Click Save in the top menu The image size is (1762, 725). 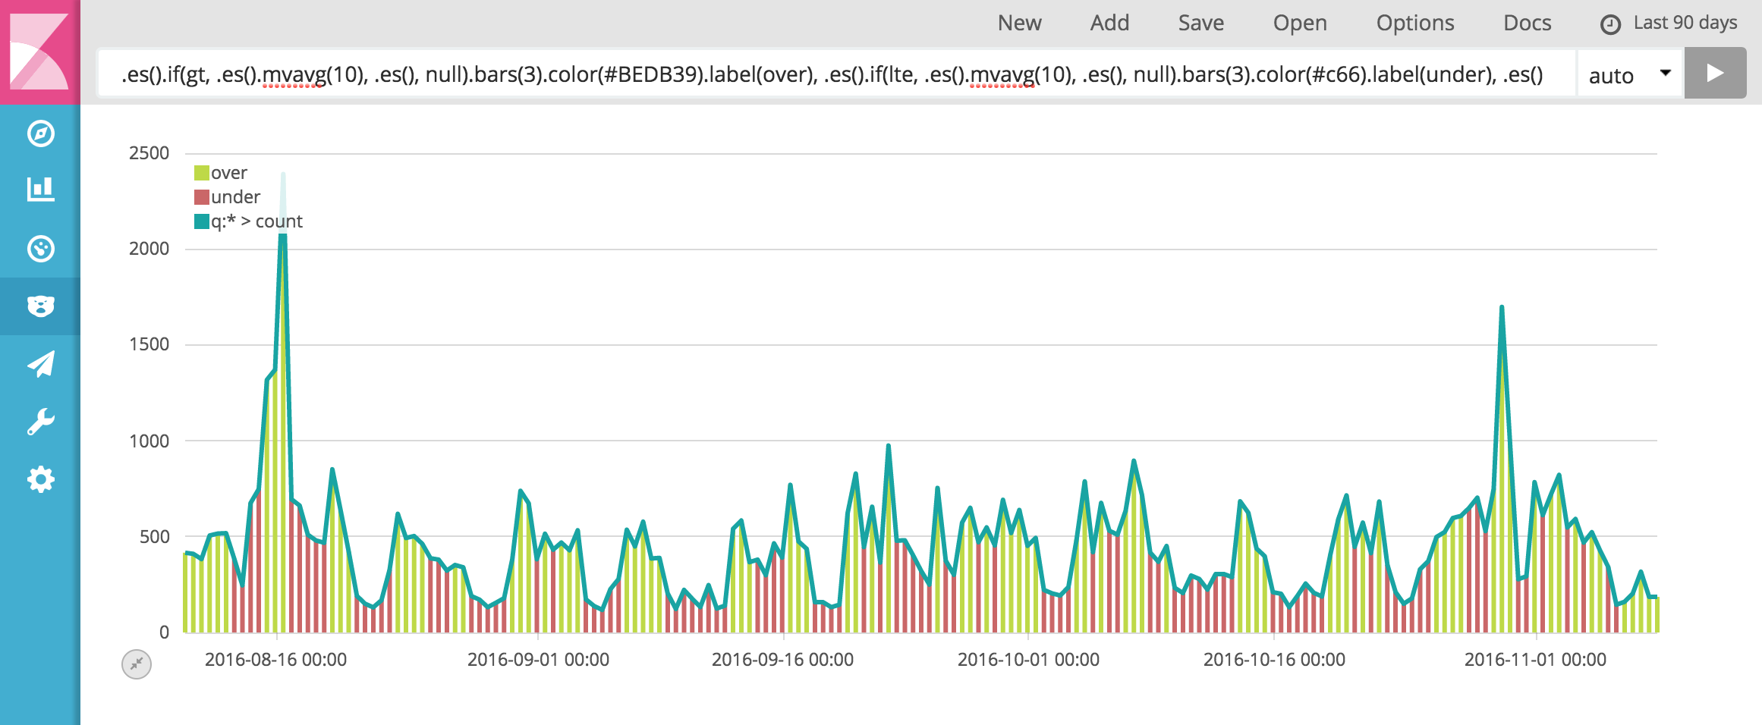pyautogui.click(x=1200, y=23)
